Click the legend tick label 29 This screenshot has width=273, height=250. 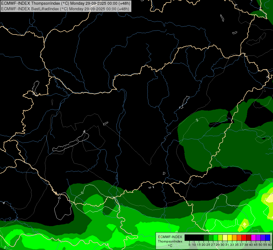click(218, 245)
